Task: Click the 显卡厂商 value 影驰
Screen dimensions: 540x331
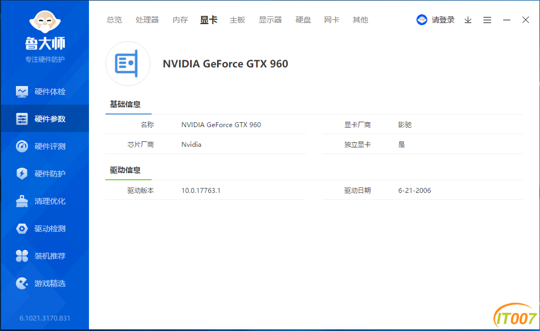Action: coord(405,125)
